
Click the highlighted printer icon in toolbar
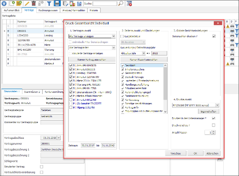click(57, 3)
